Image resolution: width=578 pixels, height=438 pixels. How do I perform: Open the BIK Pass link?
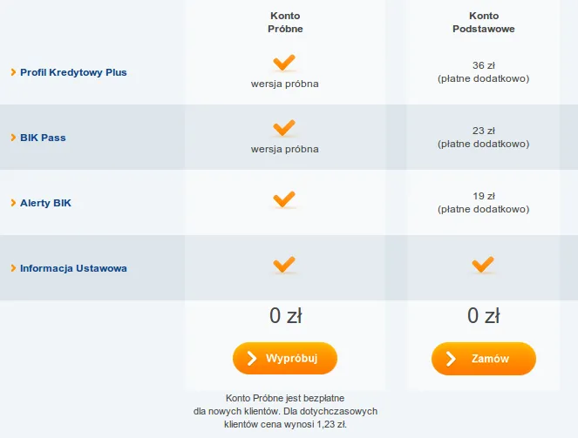coord(43,138)
